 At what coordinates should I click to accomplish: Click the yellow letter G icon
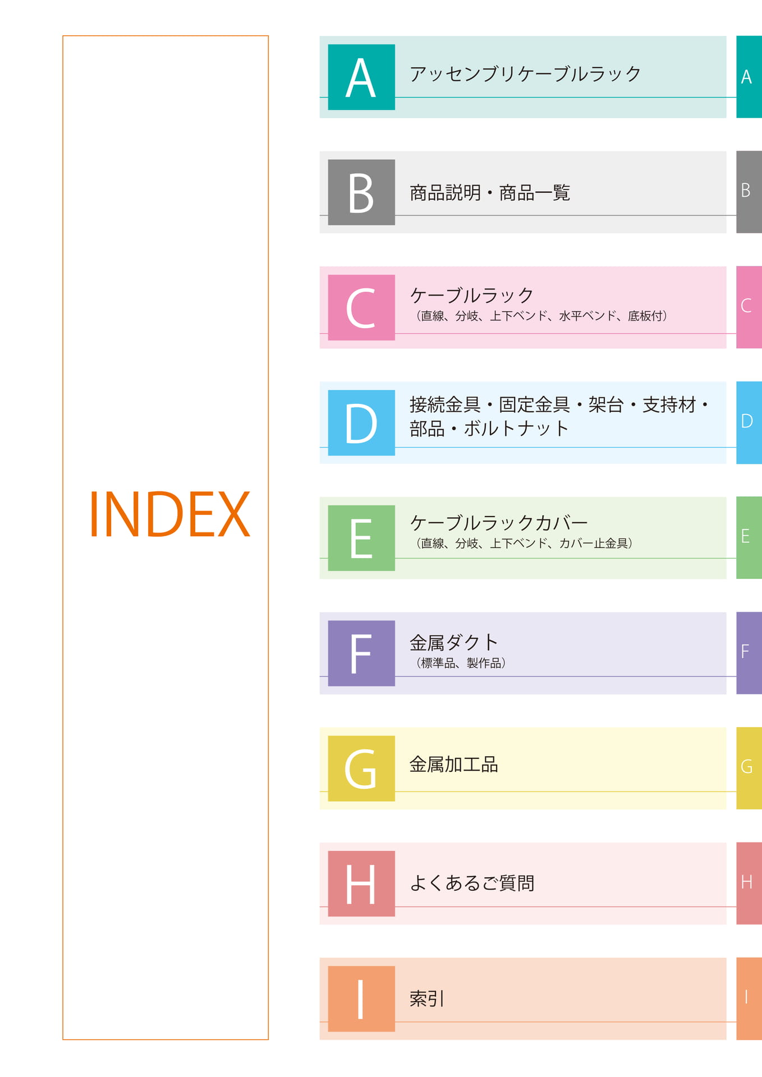tap(361, 768)
